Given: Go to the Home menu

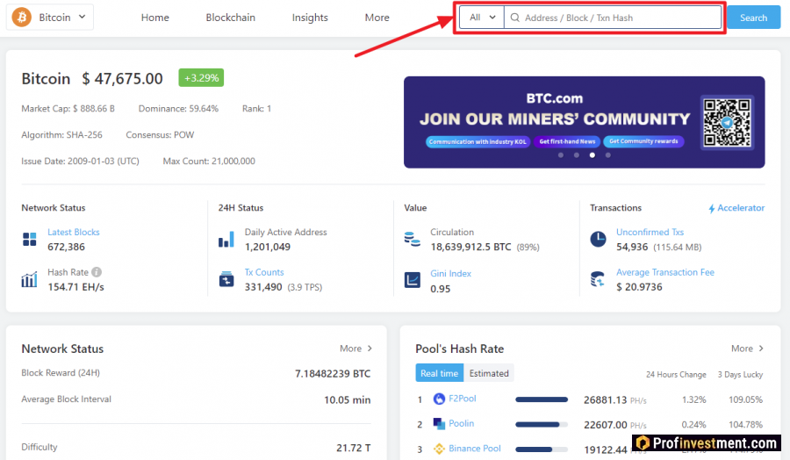Looking at the screenshot, I should (x=154, y=18).
